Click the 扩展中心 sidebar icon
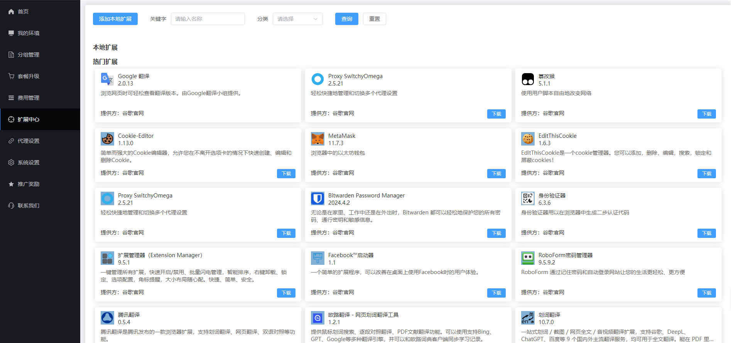This screenshot has height=343, width=731. coord(11,119)
